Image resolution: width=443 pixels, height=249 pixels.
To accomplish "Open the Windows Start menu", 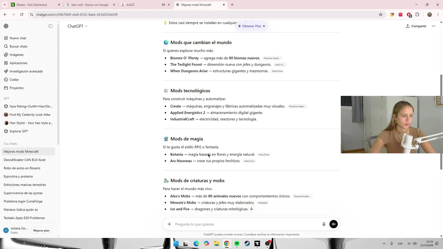I will tap(176, 243).
